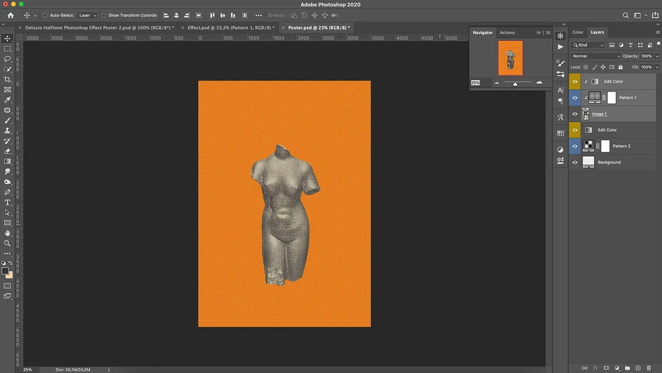Screen dimensions: 662x373
Task: Click the search icon at top right
Action: [626, 15]
